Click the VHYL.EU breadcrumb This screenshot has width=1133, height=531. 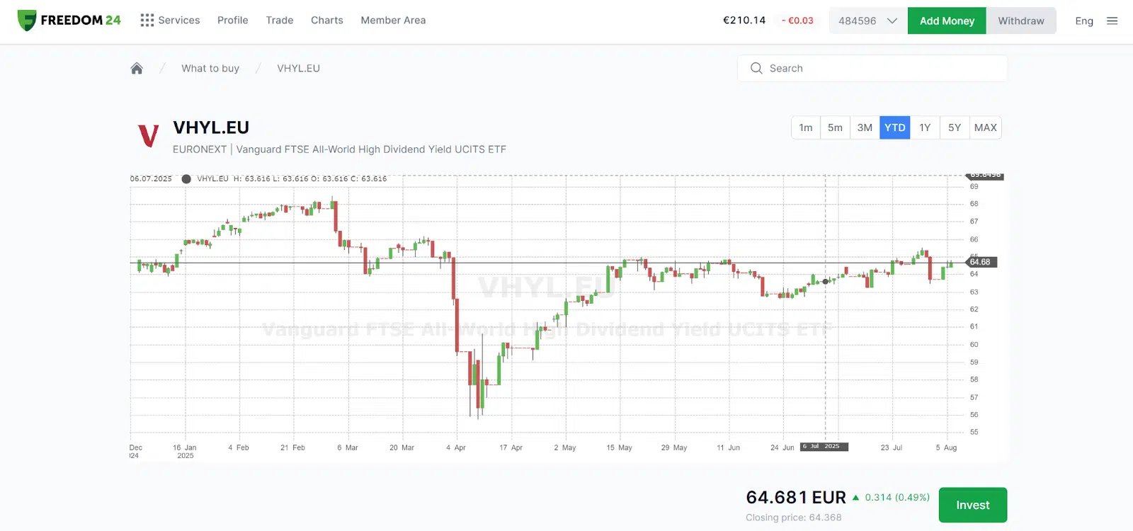(298, 68)
